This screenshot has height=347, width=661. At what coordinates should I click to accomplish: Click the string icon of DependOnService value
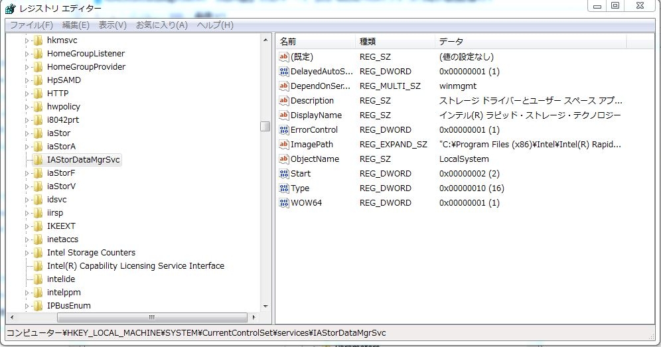(283, 86)
